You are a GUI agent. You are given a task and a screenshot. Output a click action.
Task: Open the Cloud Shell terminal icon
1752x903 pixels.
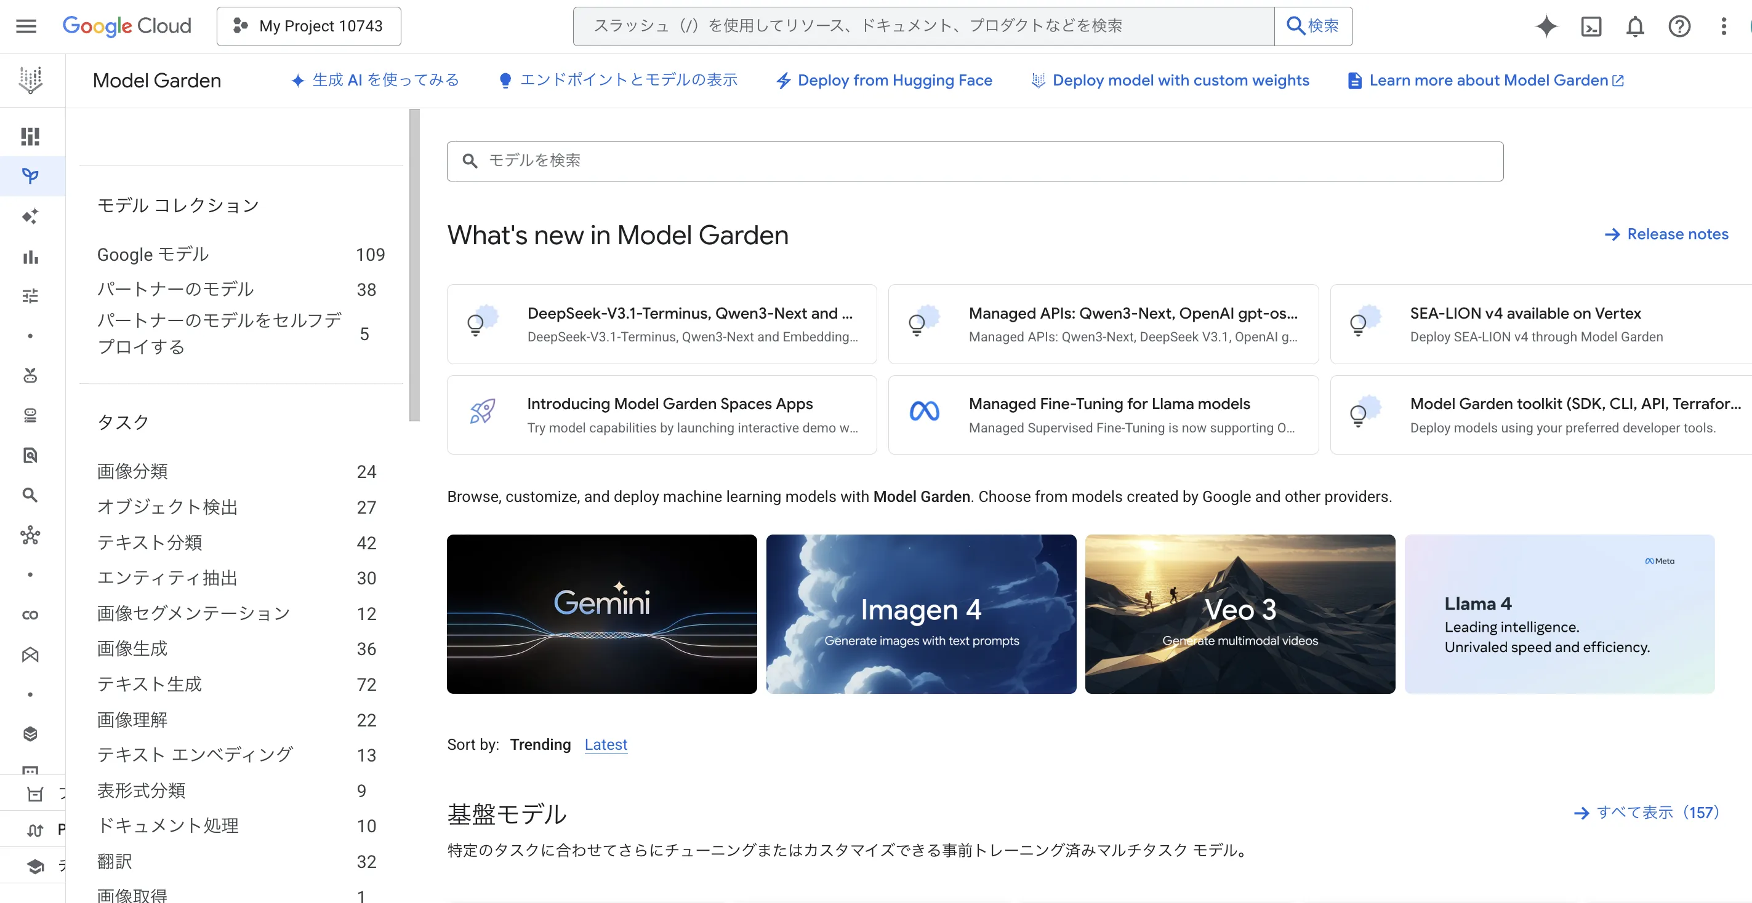click(1591, 26)
